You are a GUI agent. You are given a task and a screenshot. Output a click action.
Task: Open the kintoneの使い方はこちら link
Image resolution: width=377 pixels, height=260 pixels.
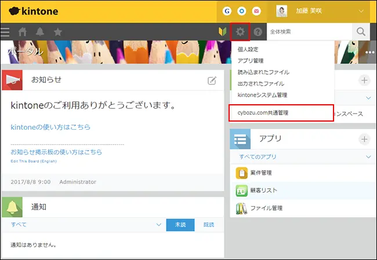(50, 127)
